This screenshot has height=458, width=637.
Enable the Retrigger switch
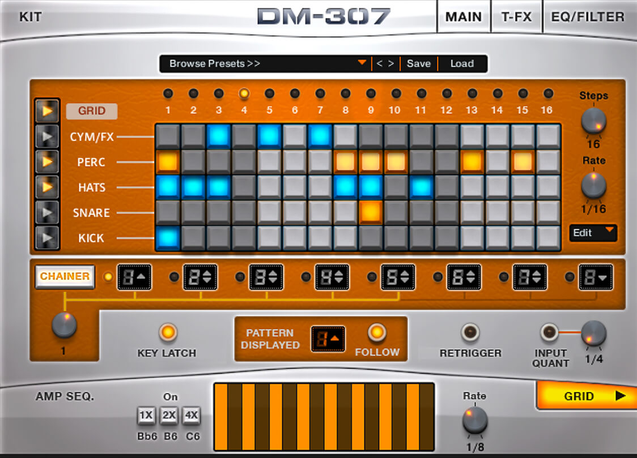470,332
